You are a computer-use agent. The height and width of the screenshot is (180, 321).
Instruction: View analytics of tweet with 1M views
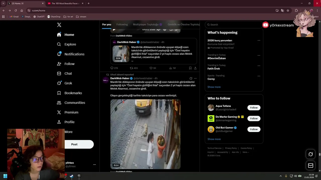click(x=172, y=68)
